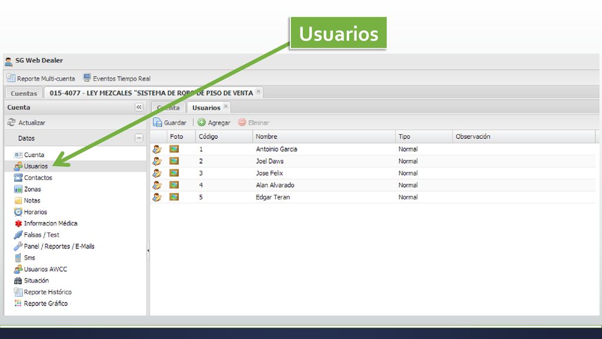The width and height of the screenshot is (602, 339).
Task: Select the name cell Antoinio Garcia
Action: tap(276, 149)
